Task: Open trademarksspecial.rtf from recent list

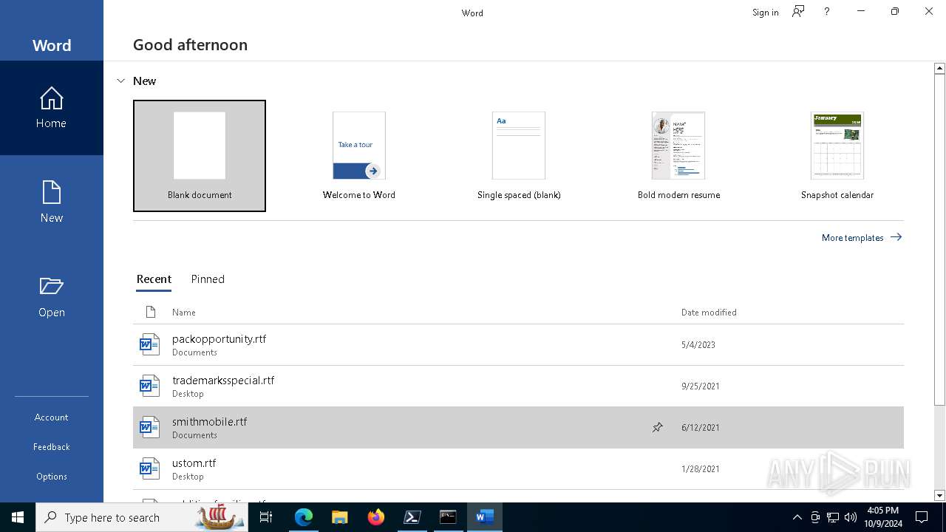Action: click(x=518, y=386)
